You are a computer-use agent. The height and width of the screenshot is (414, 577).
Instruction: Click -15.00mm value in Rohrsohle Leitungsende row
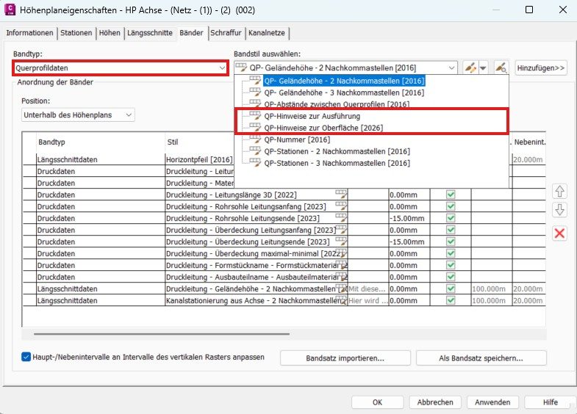407,218
